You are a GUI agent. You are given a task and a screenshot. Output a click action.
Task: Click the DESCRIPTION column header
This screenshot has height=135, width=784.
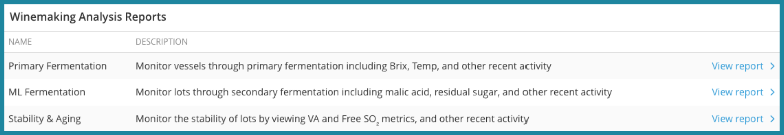point(162,42)
